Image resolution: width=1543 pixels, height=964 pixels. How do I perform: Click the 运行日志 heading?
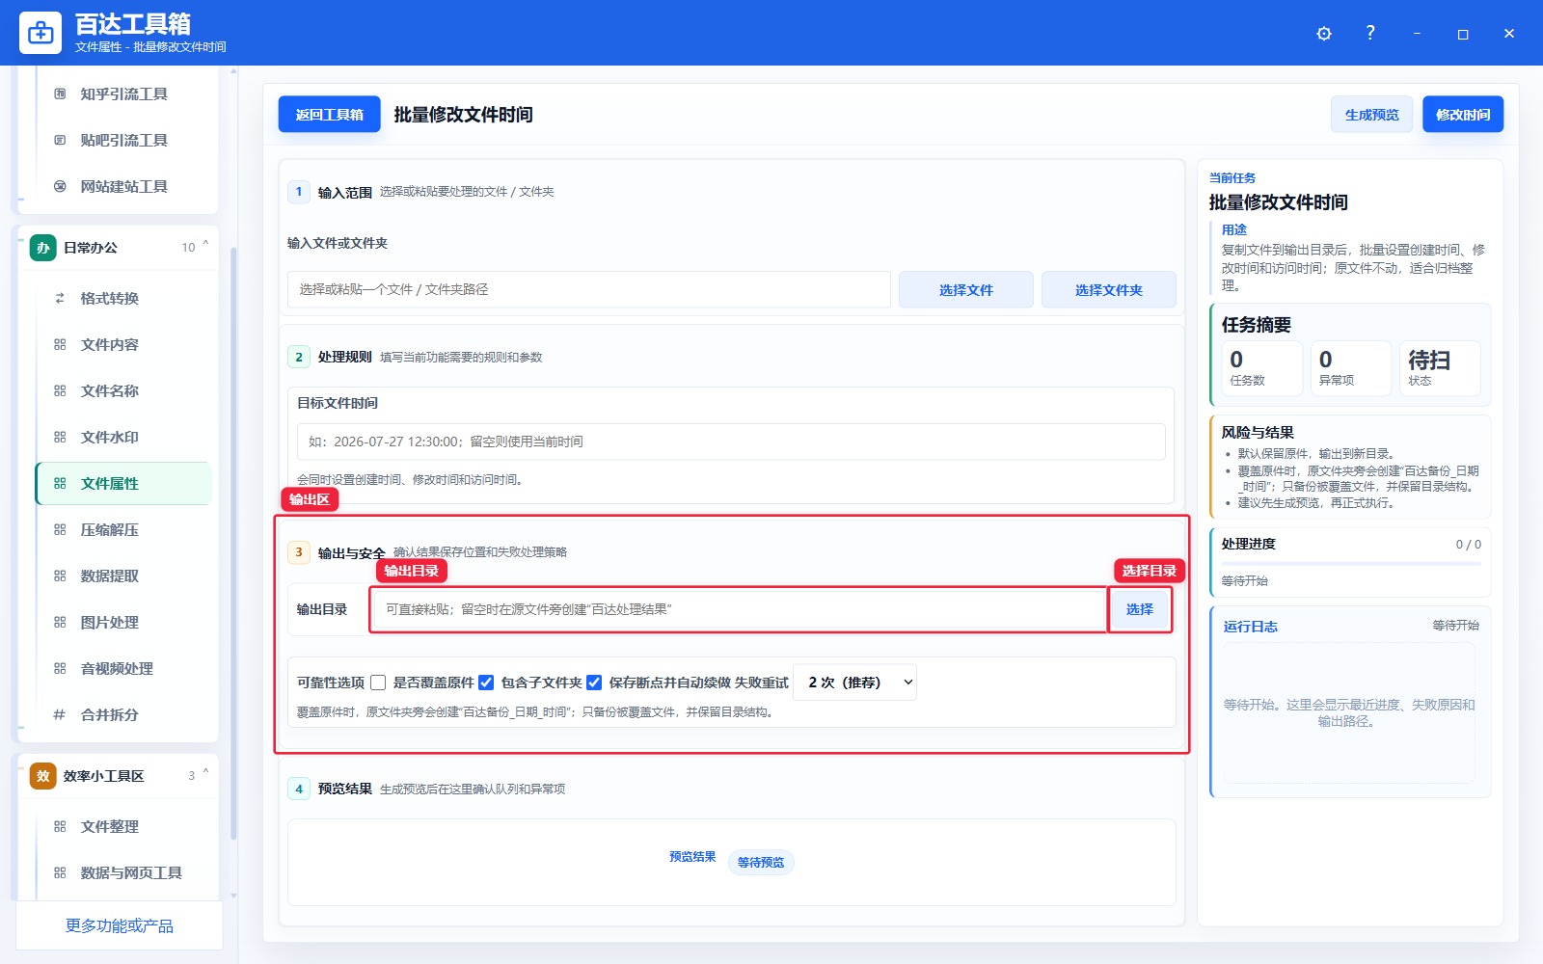[1251, 627]
